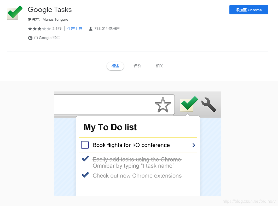Click the My To Do list title

(110, 127)
